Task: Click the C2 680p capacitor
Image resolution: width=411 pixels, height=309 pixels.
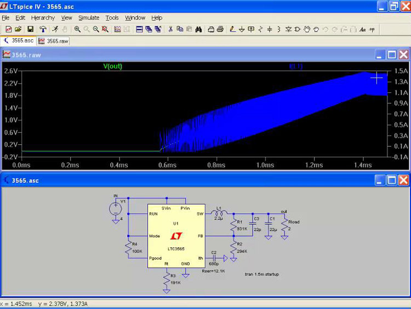Action: (214, 258)
